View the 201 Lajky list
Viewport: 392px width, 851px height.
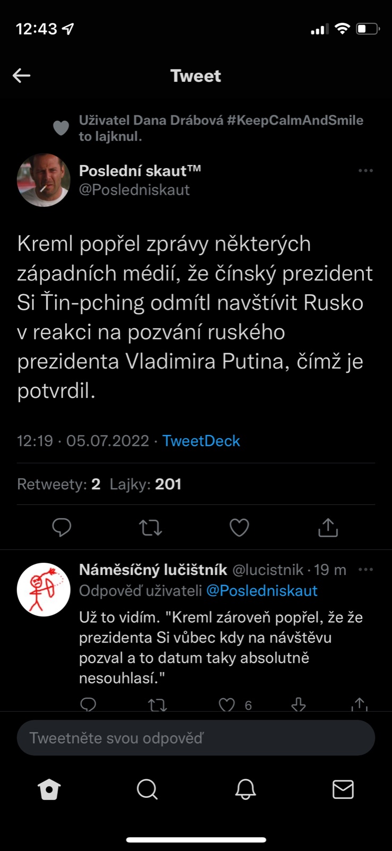point(146,484)
